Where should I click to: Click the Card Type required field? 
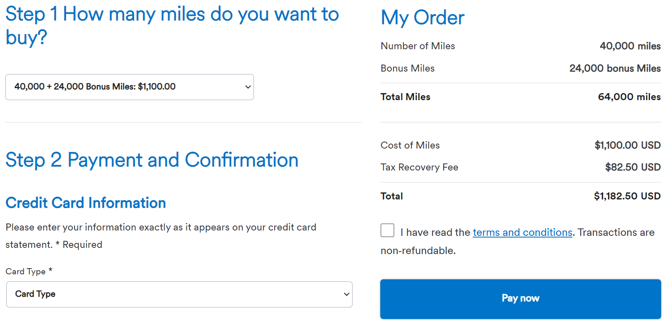click(x=179, y=294)
